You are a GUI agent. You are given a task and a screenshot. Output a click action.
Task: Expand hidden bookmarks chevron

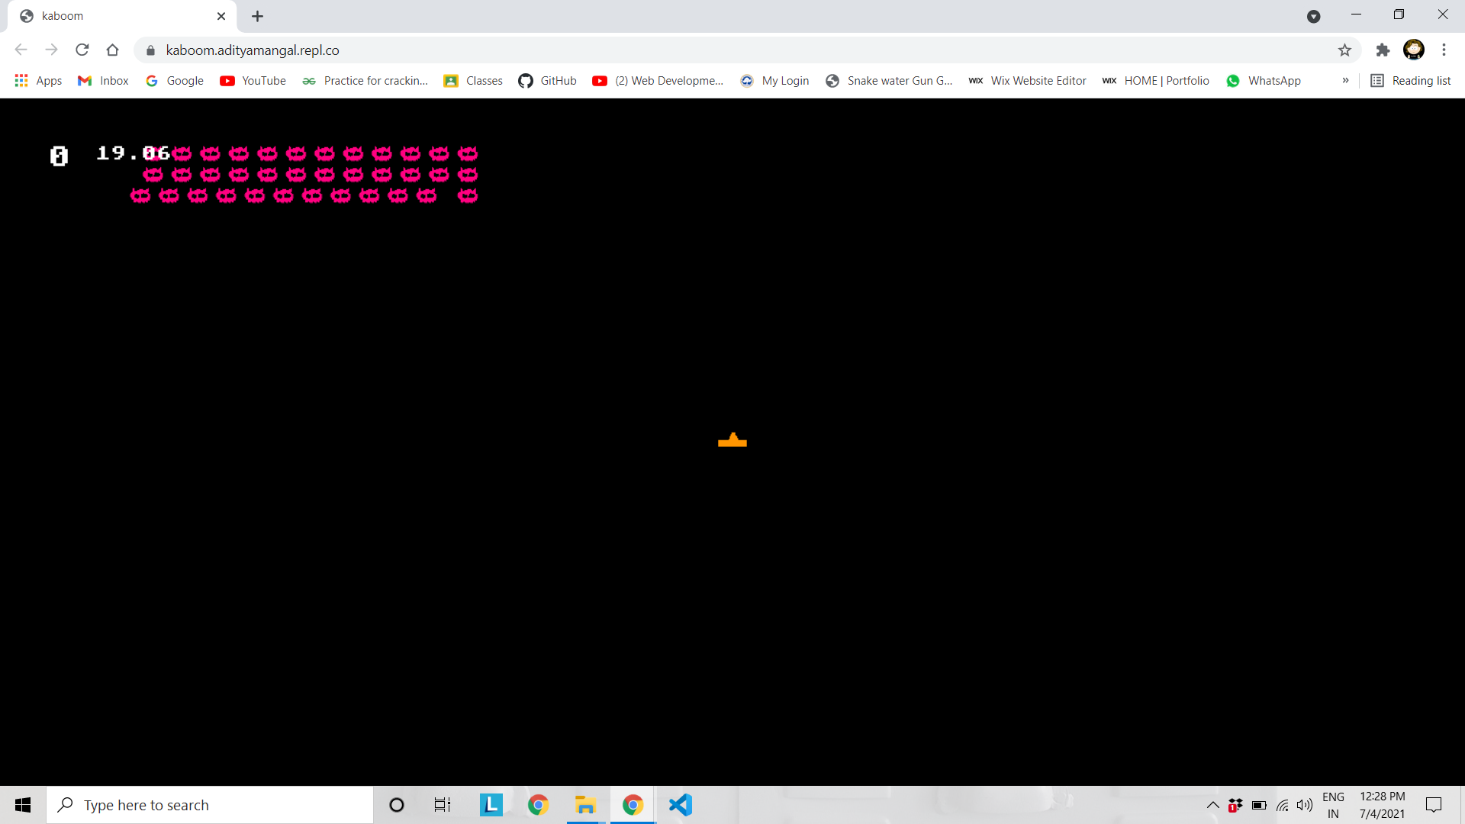[1345, 81]
